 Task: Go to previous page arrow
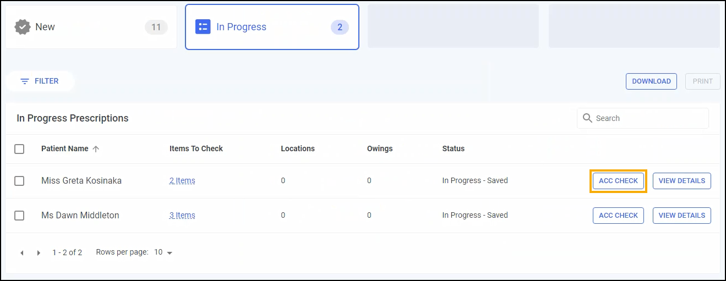coord(22,253)
